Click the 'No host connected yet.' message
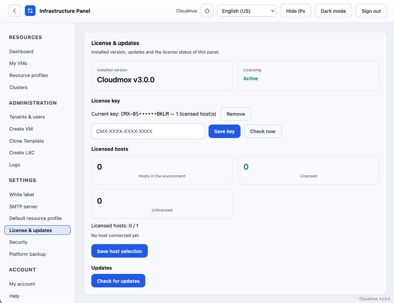Screen dimensions: 394x303 (x=115, y=236)
